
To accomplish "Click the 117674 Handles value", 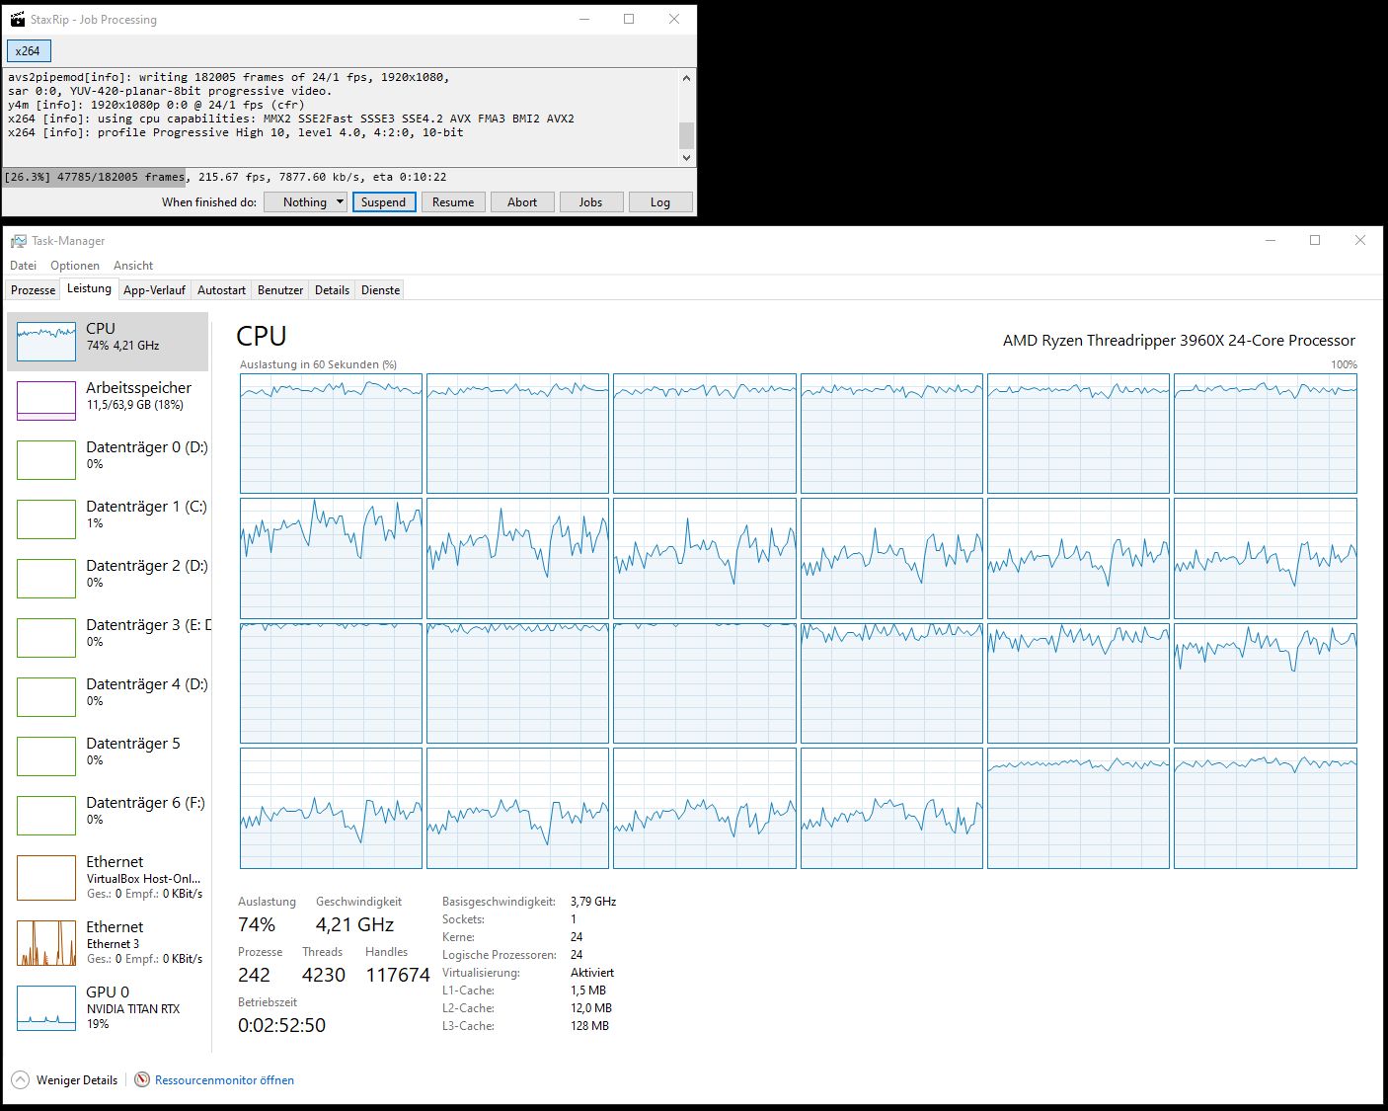I will pos(398,975).
